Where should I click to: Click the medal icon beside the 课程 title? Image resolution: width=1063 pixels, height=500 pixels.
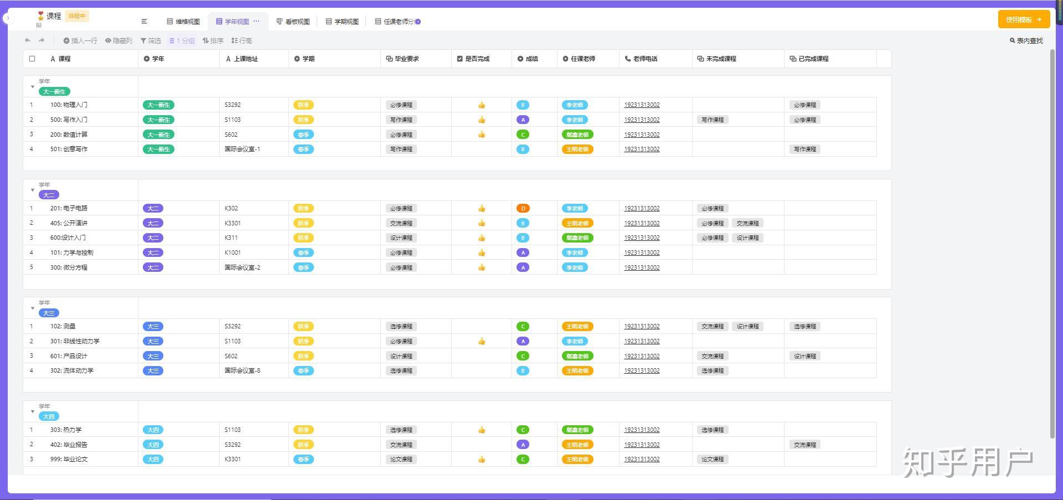pyautogui.click(x=40, y=16)
